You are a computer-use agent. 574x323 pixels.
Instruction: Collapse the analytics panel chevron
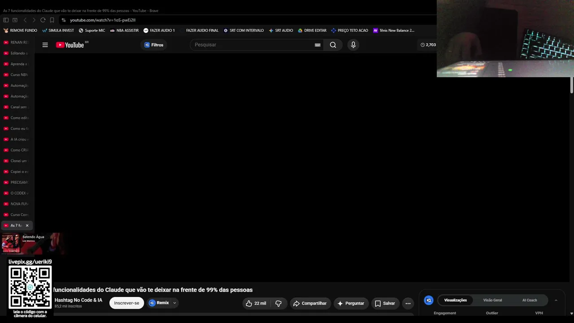click(x=556, y=300)
